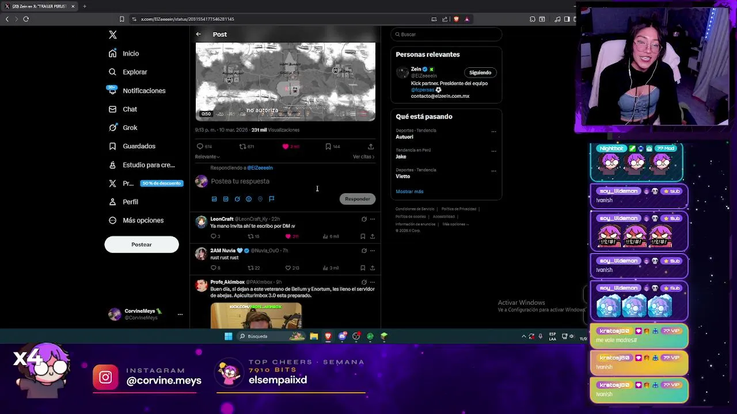Click the Siguiendo button for Zein
The height and width of the screenshot is (414, 737).
click(480, 72)
